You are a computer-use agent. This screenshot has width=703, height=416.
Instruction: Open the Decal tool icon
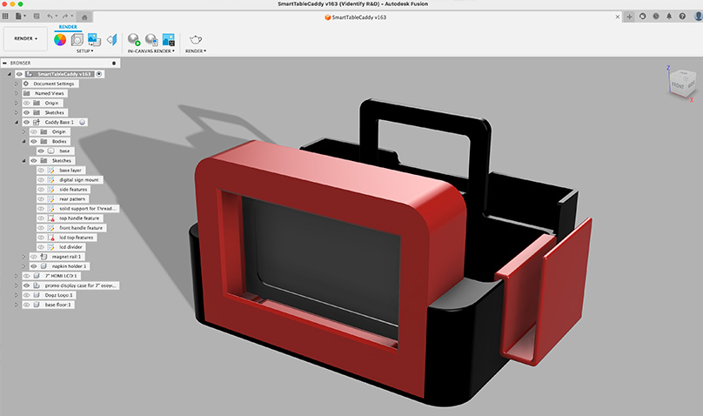click(x=94, y=39)
